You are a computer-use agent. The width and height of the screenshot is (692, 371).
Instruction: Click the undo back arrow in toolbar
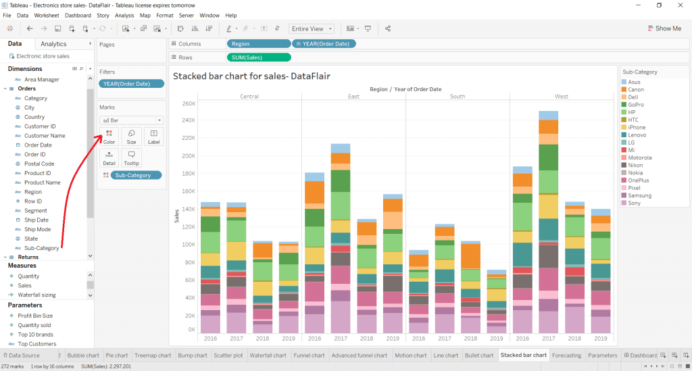(30, 28)
